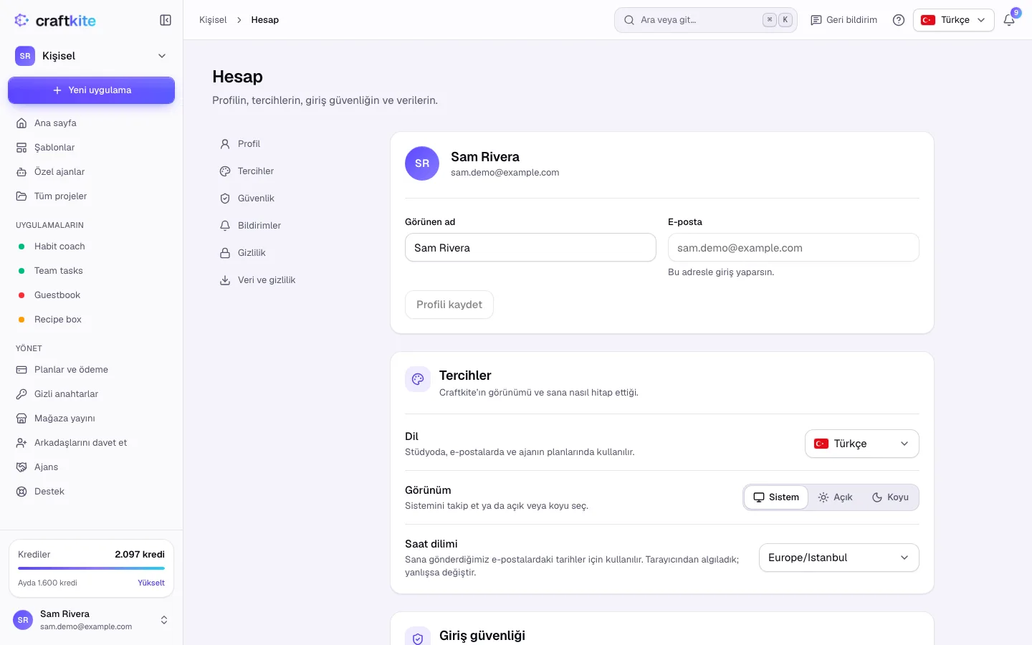Click the Kişisel breadcrumb link
The height and width of the screenshot is (645, 1032).
point(213,20)
